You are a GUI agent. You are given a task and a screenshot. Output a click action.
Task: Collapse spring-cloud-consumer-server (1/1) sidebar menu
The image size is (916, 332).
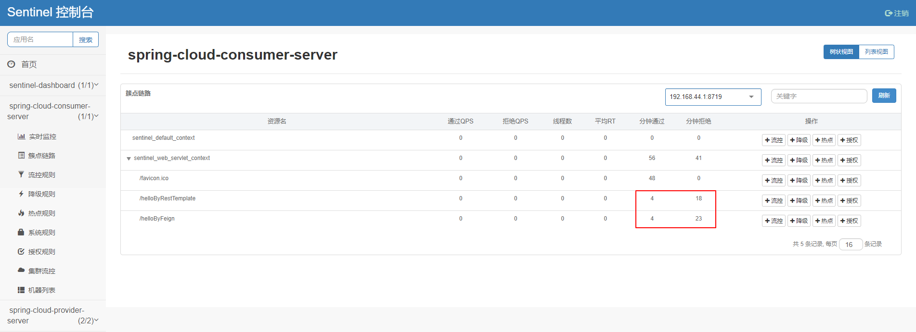[x=53, y=111]
